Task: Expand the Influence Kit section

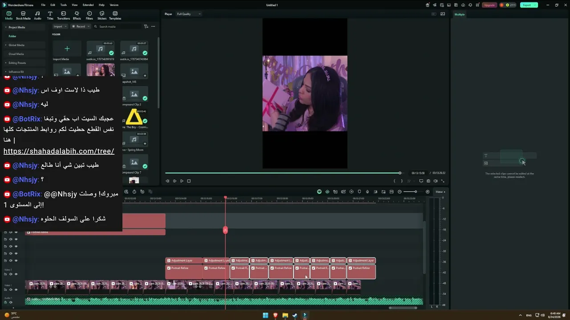Action: click(5, 72)
